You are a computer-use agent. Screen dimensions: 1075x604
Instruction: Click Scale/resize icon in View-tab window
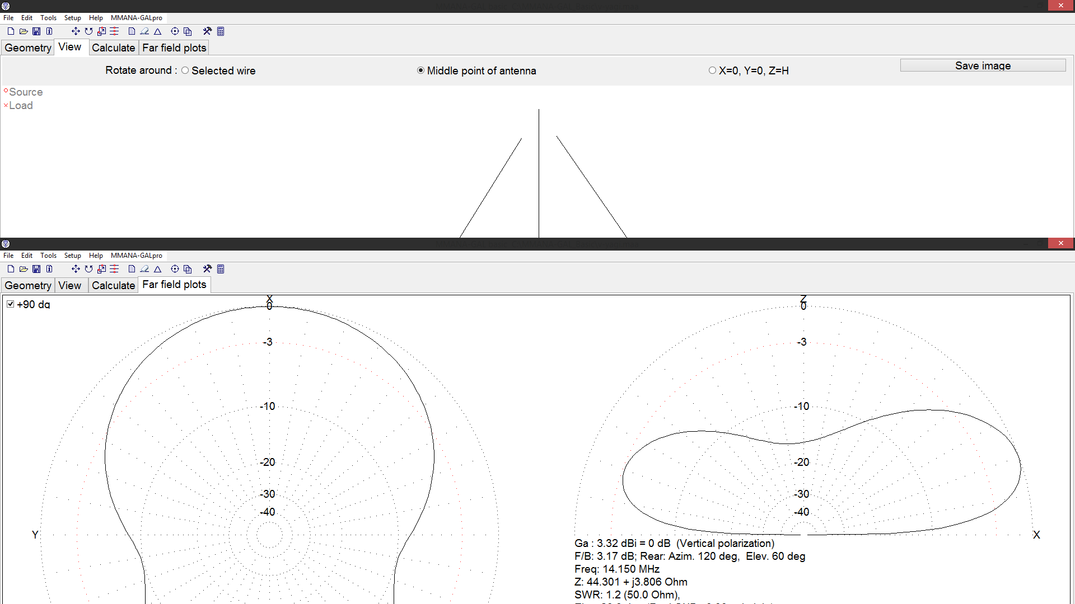click(x=101, y=31)
